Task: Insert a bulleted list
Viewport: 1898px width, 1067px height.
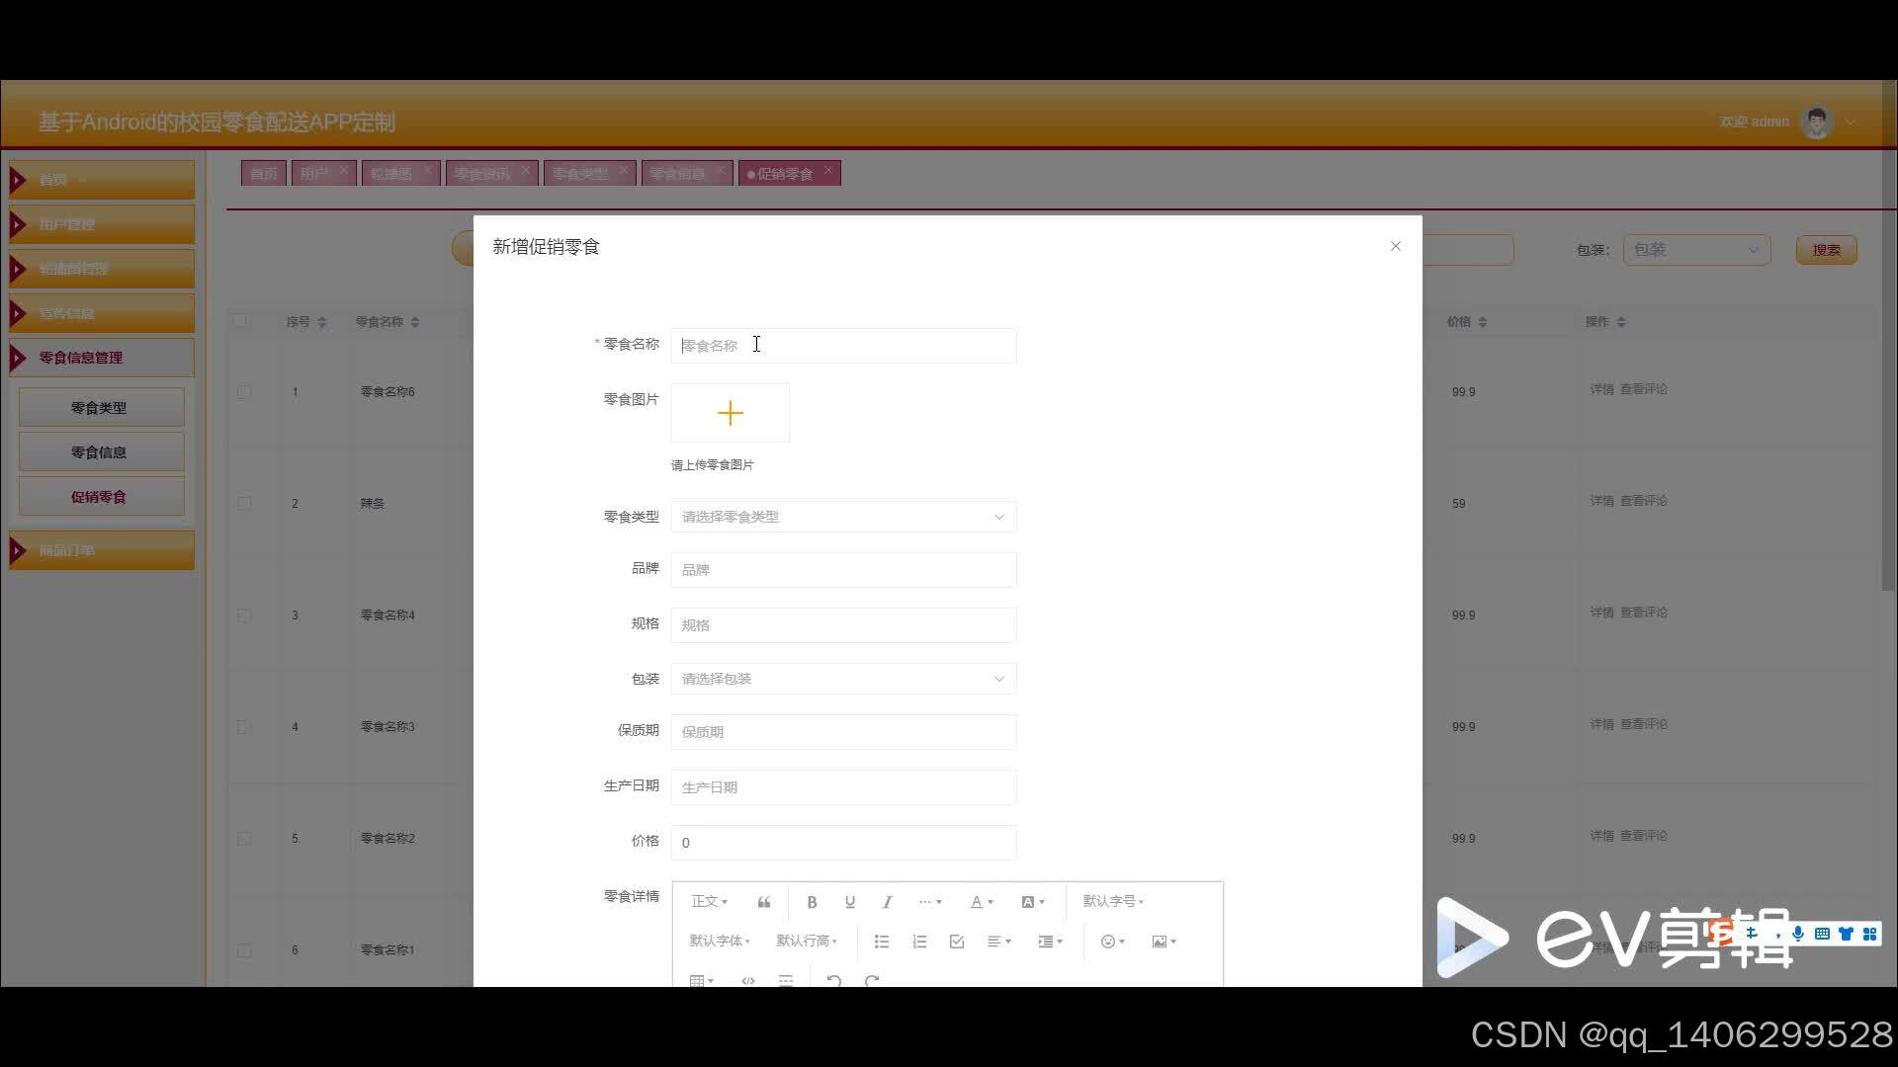Action: (x=882, y=942)
